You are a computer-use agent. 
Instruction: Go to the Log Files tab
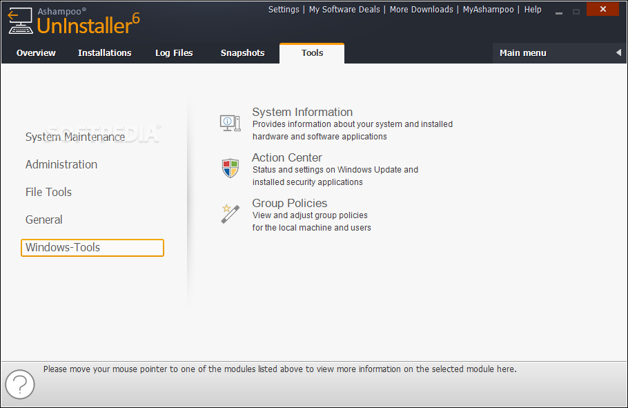coord(174,53)
